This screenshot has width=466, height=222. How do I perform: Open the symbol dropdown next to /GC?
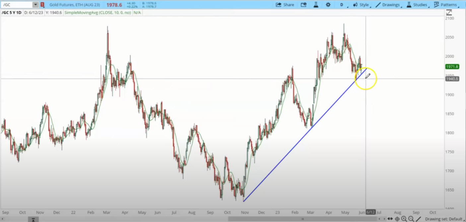click(x=36, y=5)
